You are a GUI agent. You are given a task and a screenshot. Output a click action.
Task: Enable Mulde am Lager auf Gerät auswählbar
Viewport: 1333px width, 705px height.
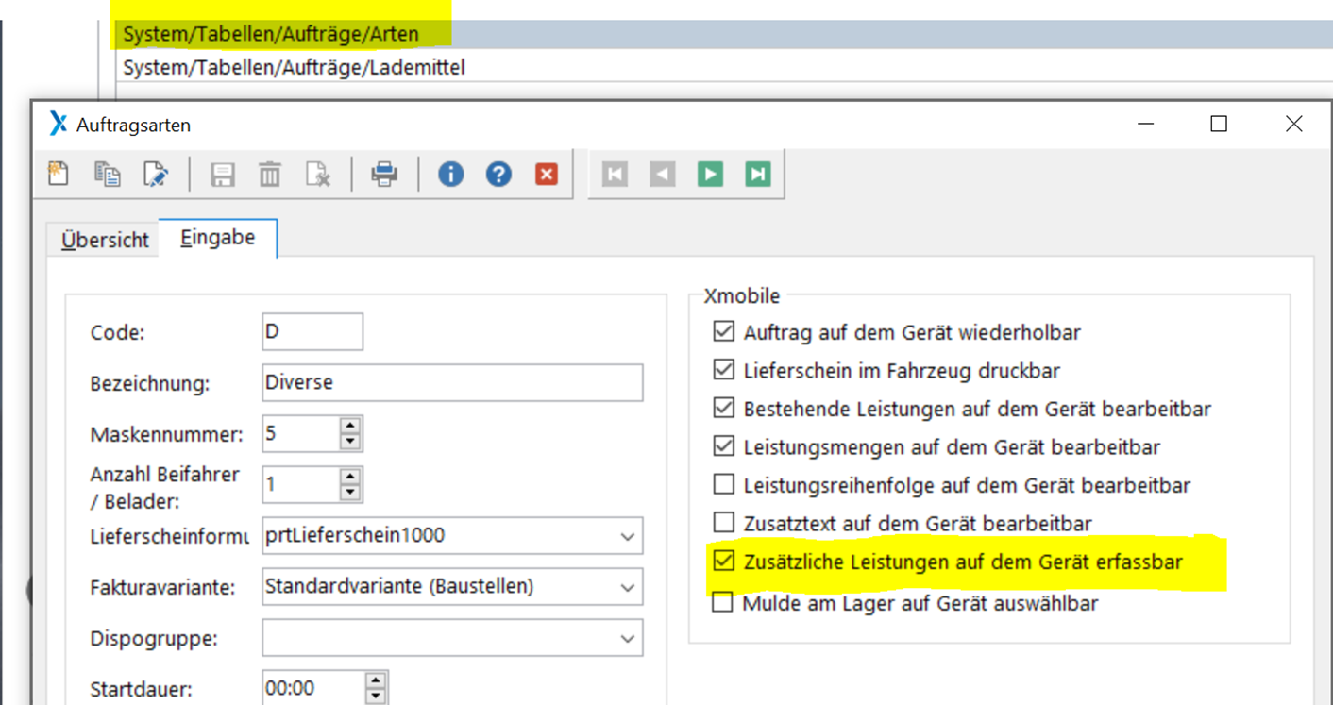pos(724,602)
